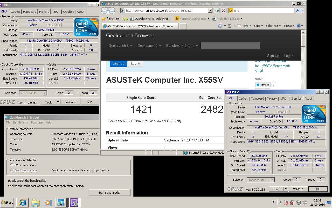Click the add to favorites bar icon

tap(126, 19)
